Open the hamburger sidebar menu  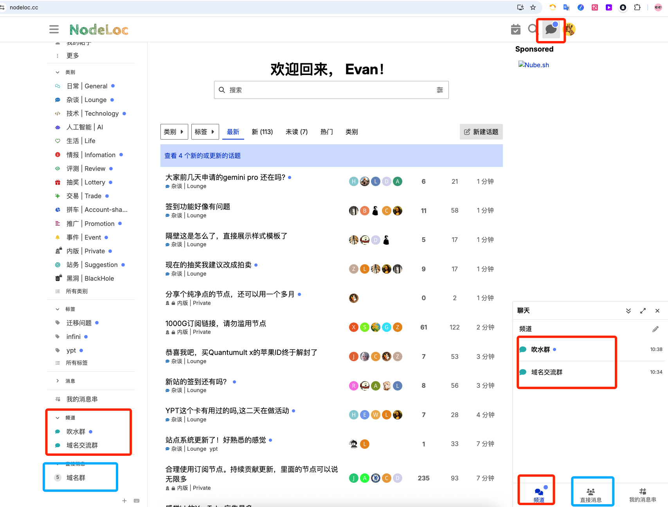(x=54, y=29)
